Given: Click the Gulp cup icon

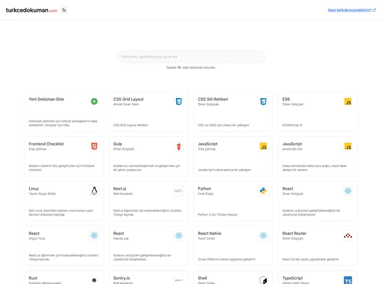Looking at the screenshot, I should click(179, 146).
